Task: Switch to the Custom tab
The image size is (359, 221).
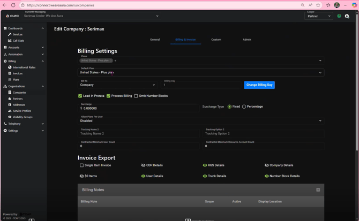Action: (216, 40)
